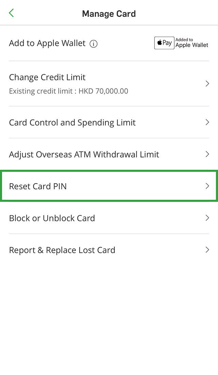
Task: Open the Change Credit Limit option
Action: point(47,77)
